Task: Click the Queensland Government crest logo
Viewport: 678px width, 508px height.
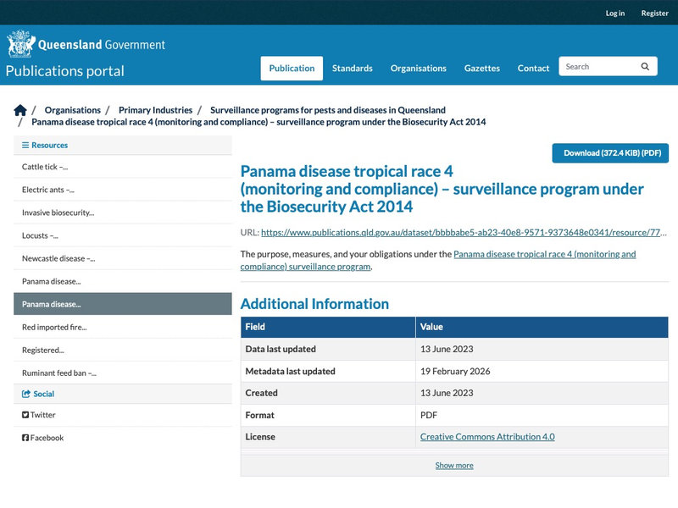Action: [20, 44]
